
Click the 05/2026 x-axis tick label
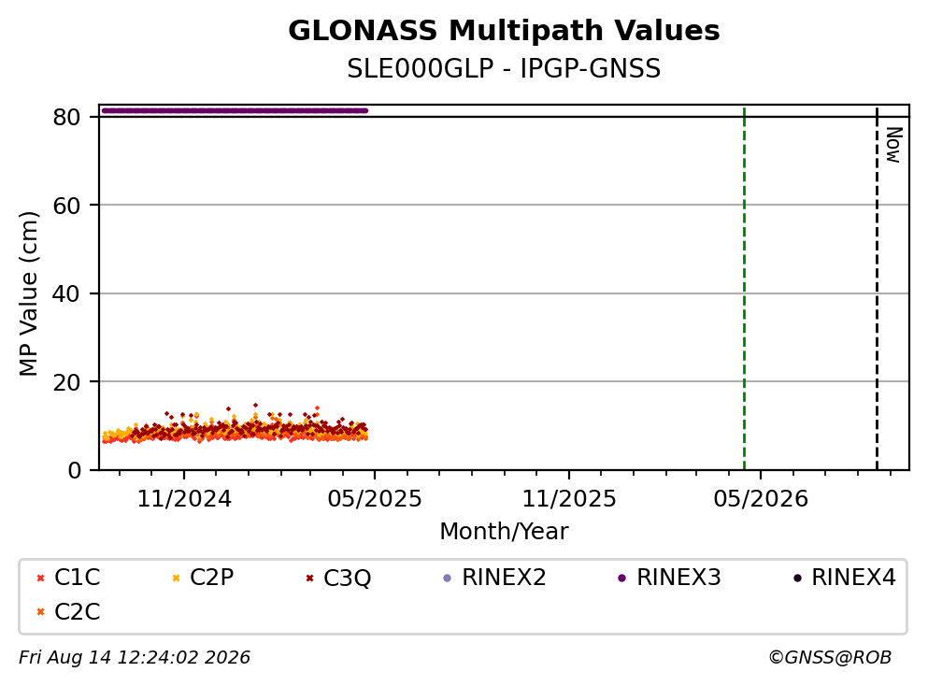(761, 499)
